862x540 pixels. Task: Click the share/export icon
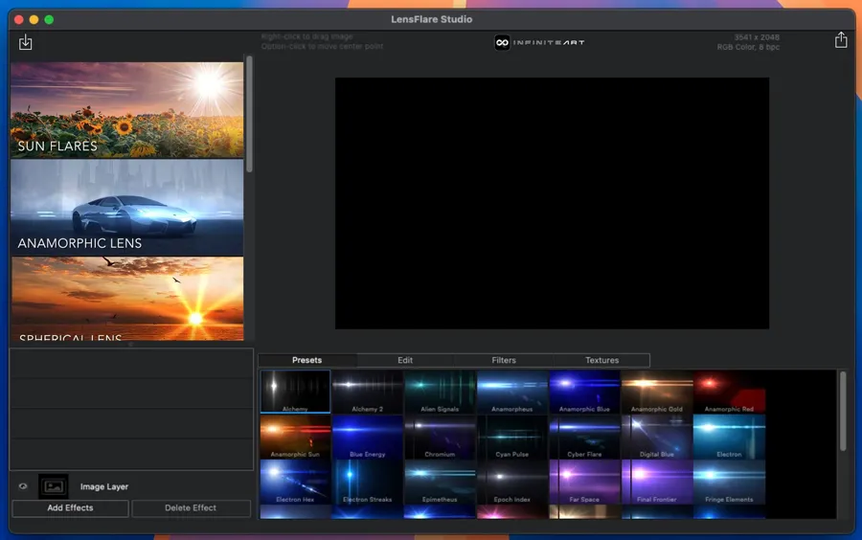[x=841, y=40]
